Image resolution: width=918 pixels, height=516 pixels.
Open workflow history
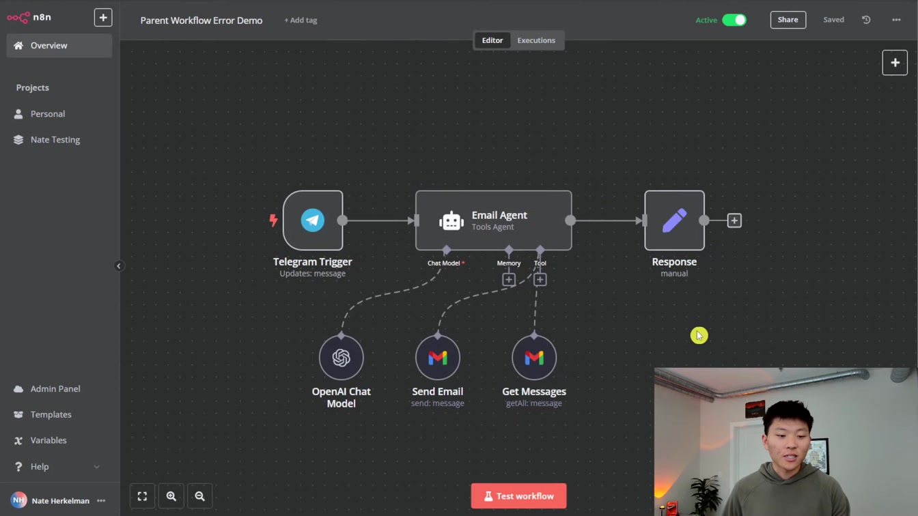pyautogui.click(x=866, y=20)
